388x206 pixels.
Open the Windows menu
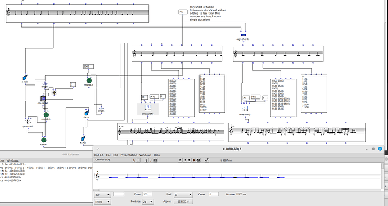pos(145,155)
